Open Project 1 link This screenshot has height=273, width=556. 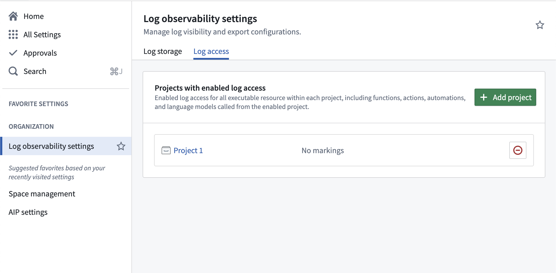(x=188, y=150)
